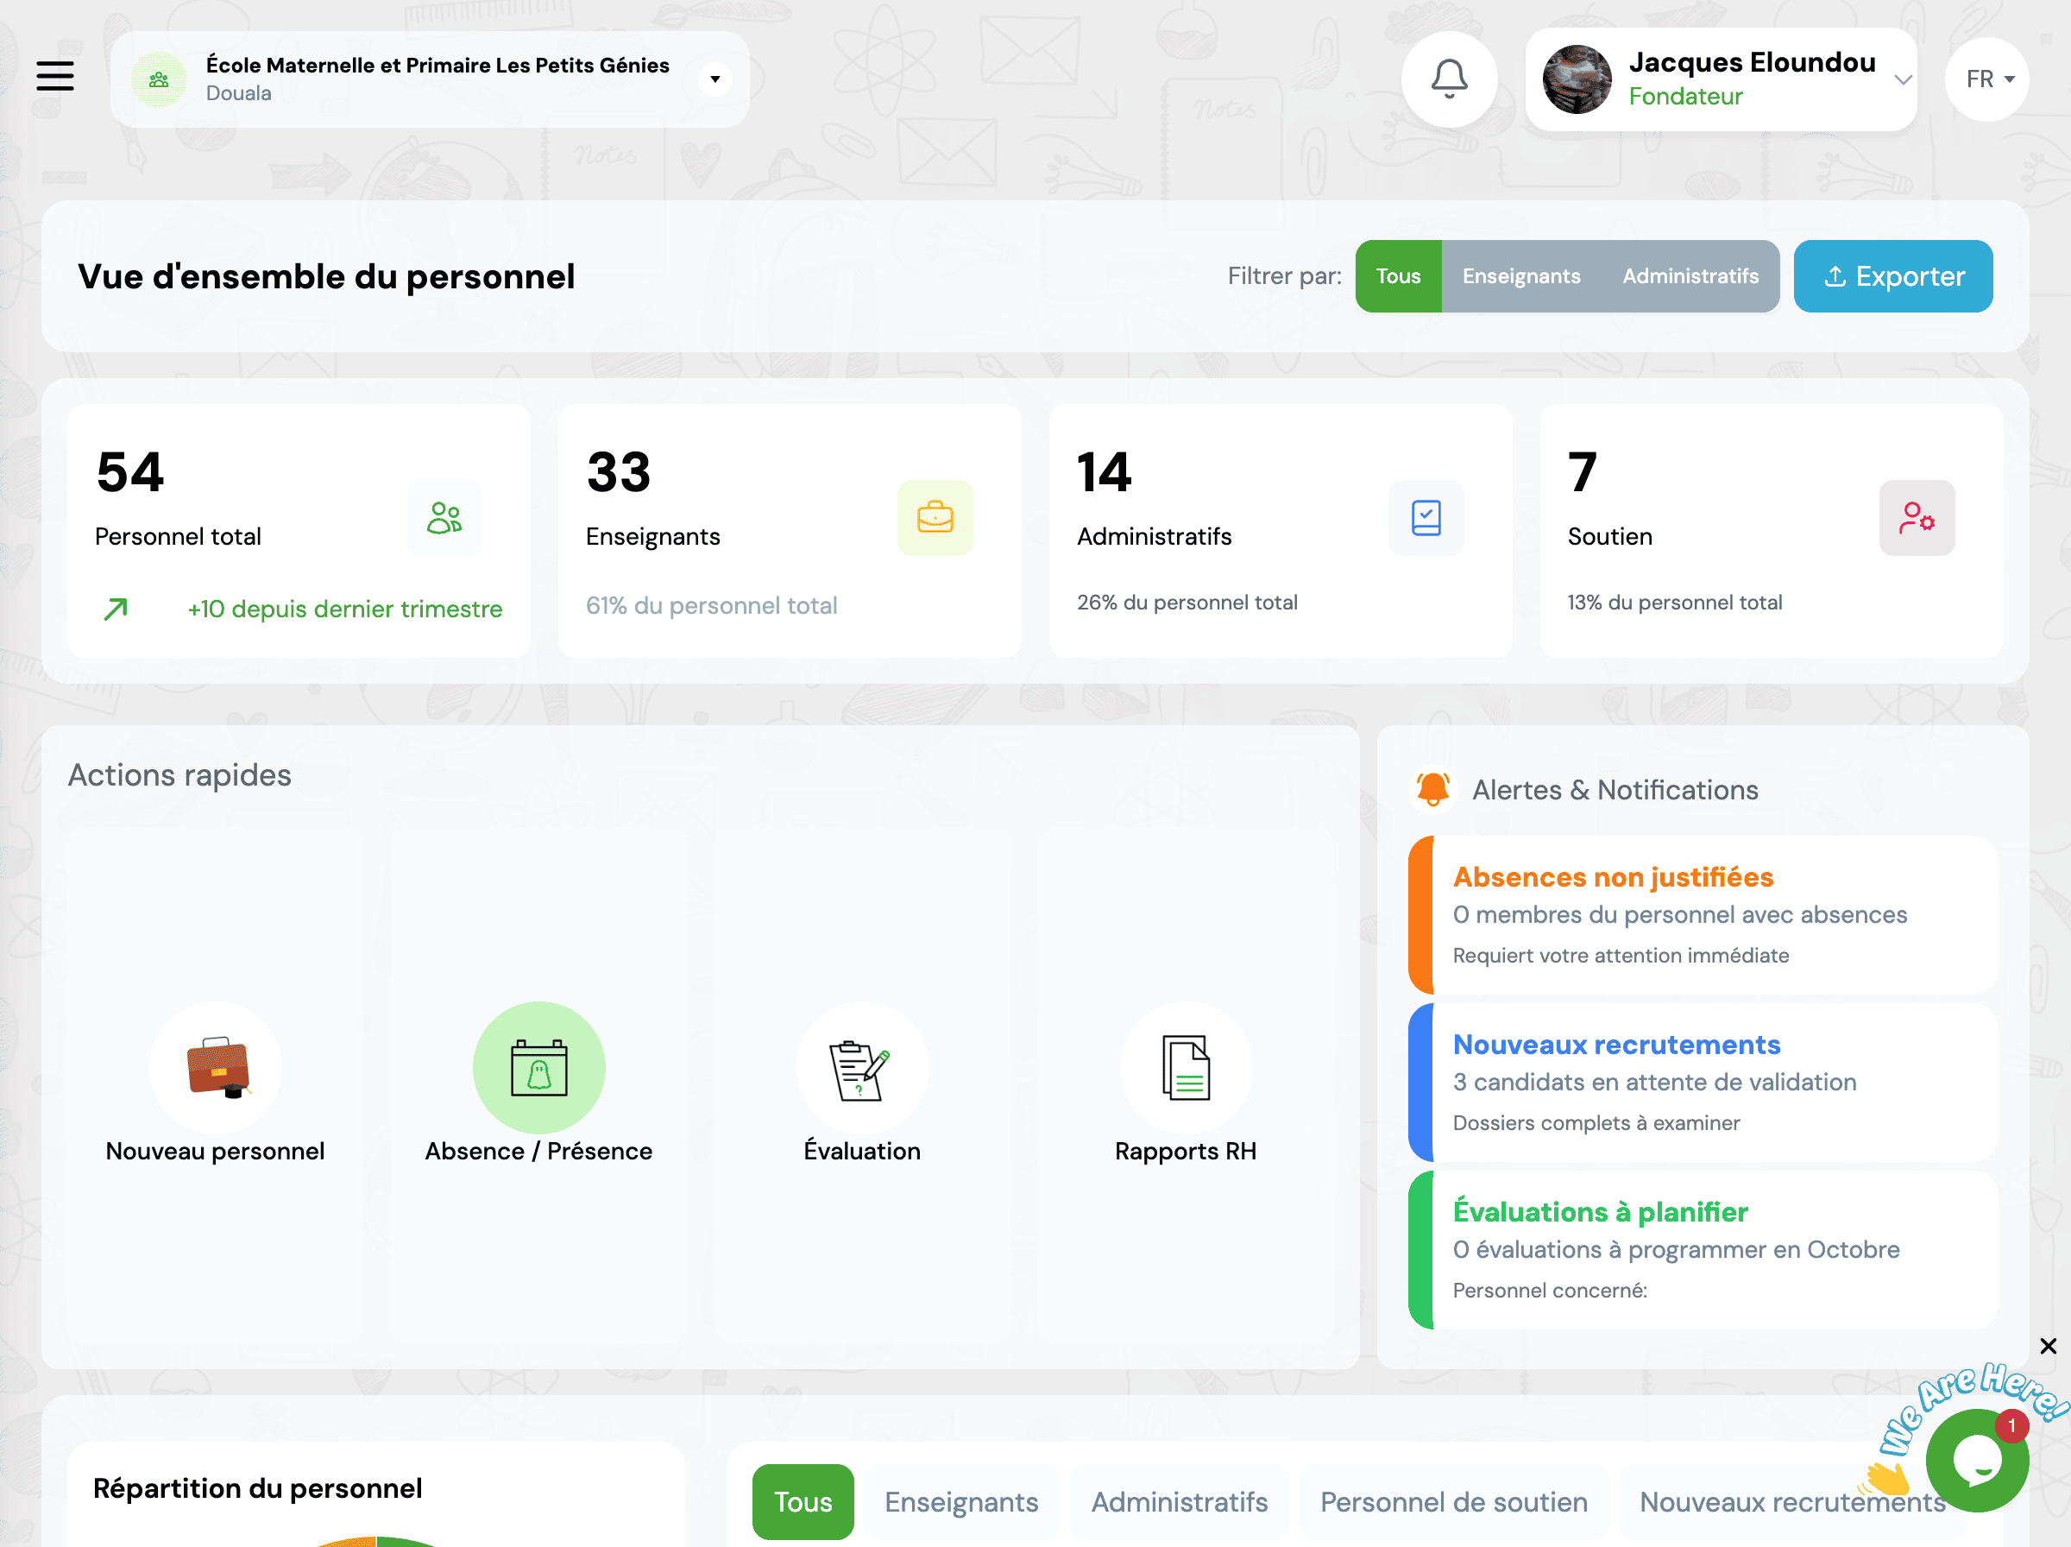Expand the school selector dropdown
The height and width of the screenshot is (1547, 2071).
pyautogui.click(x=715, y=79)
